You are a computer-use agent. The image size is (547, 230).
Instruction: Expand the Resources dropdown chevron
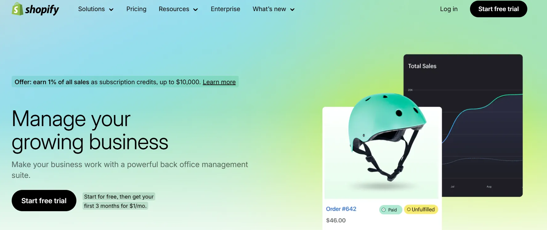[195, 10]
